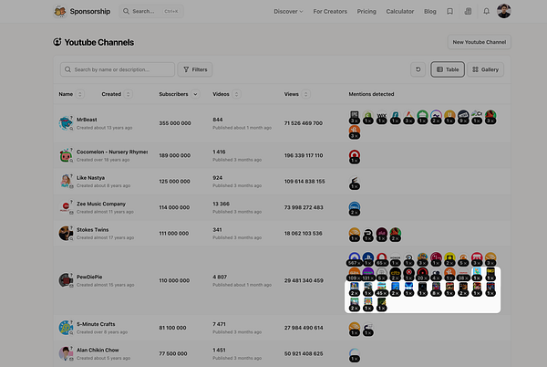The width and height of the screenshot is (547, 367).
Task: Focus the global Search box in header
Action: coord(150,11)
